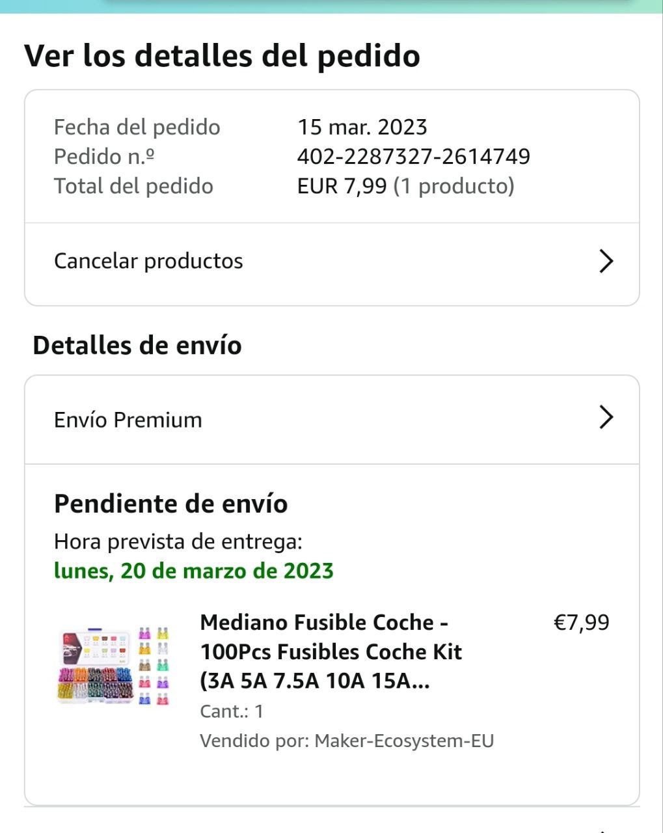Click the Cancelar productos label

click(x=148, y=261)
